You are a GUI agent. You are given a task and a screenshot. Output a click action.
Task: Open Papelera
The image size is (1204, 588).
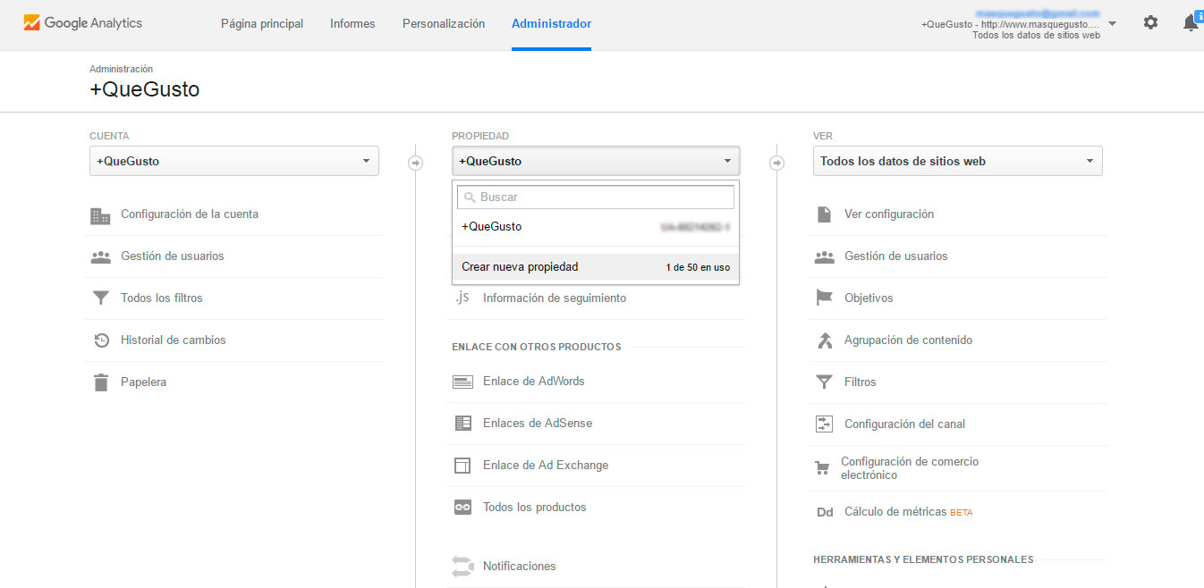pos(143,382)
